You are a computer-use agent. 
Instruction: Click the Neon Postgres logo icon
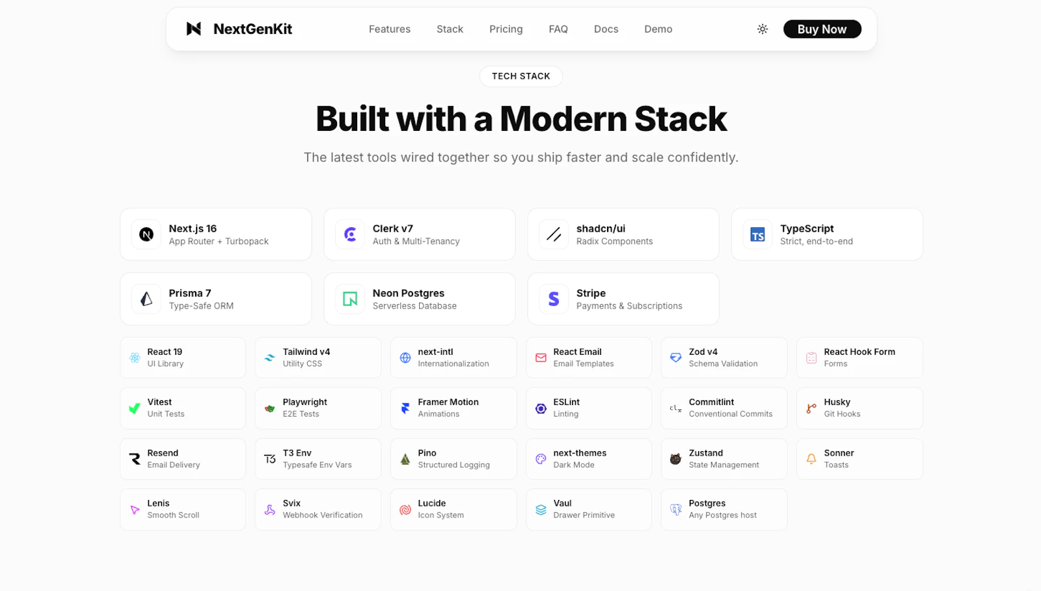point(350,299)
